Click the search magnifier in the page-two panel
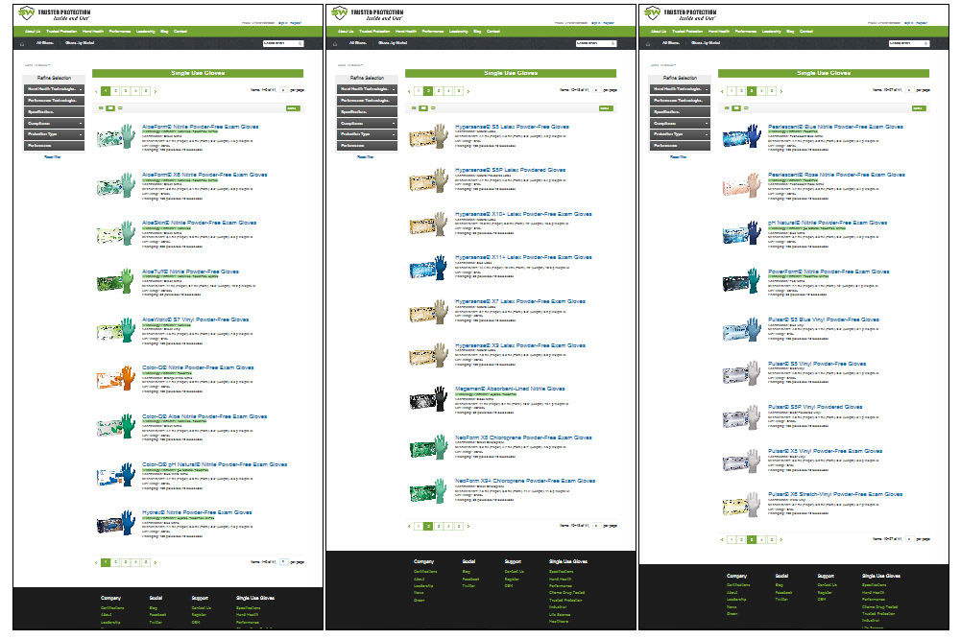The height and width of the screenshot is (639, 960). click(612, 43)
